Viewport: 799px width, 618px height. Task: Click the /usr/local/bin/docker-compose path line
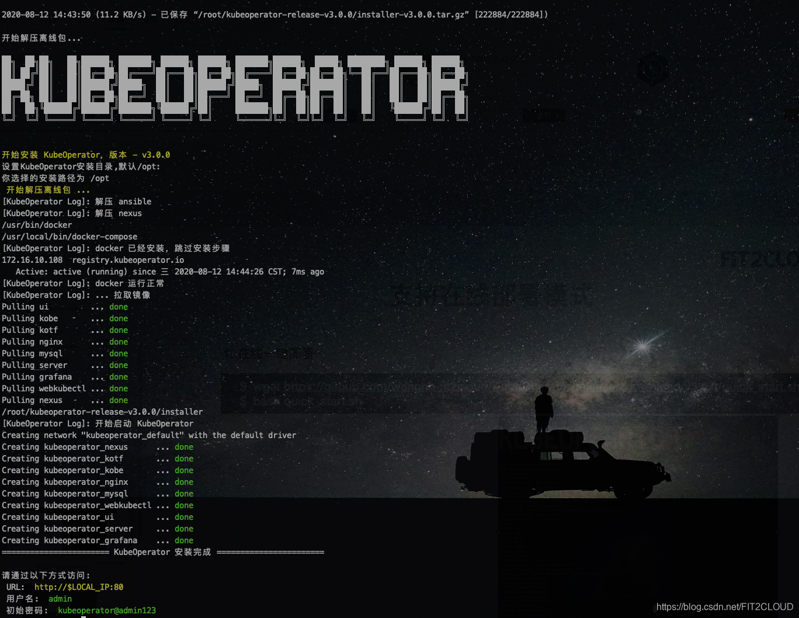click(x=70, y=237)
